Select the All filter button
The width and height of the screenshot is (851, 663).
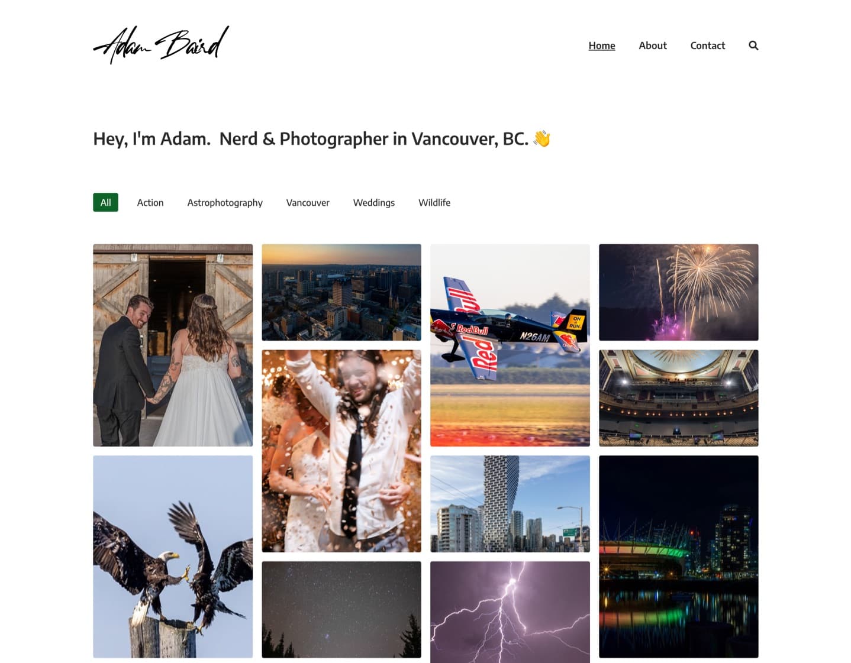pyautogui.click(x=105, y=202)
